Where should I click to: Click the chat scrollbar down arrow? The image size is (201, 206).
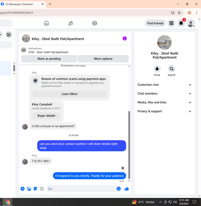point(129,181)
